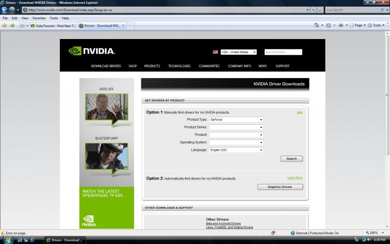Click the Graphics Drivers button
Viewport: 390px width, 244px height.
tap(280, 187)
